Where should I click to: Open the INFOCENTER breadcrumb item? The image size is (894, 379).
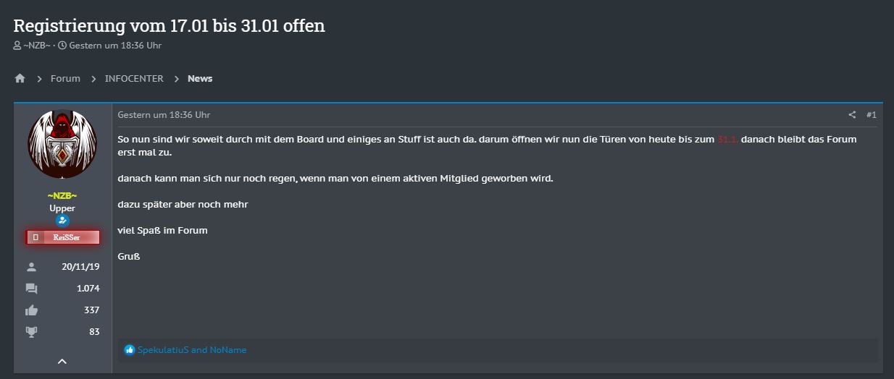(134, 78)
